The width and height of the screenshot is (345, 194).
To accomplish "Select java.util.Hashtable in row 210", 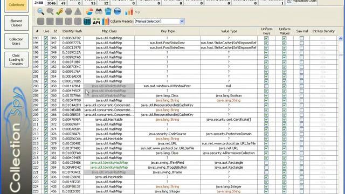I will pos(109,120).
